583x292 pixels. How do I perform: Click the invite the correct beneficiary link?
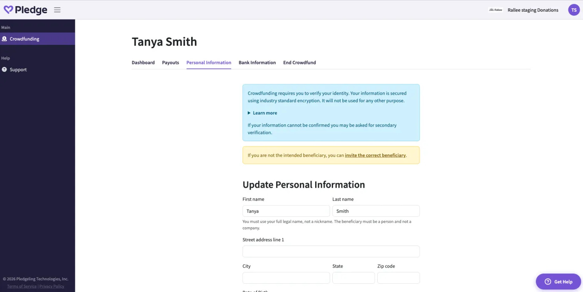375,155
